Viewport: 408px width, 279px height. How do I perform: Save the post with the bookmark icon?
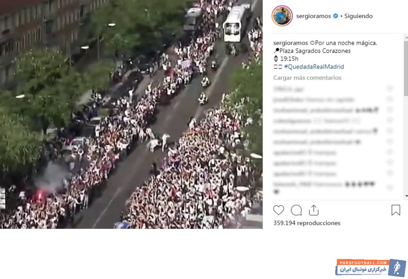click(x=396, y=210)
